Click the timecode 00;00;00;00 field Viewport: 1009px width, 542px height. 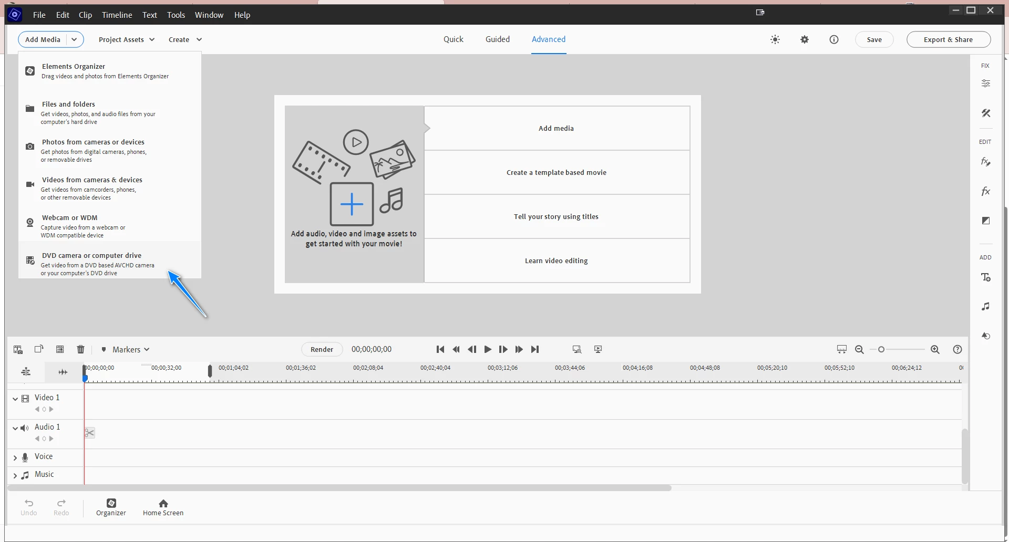[x=372, y=349]
